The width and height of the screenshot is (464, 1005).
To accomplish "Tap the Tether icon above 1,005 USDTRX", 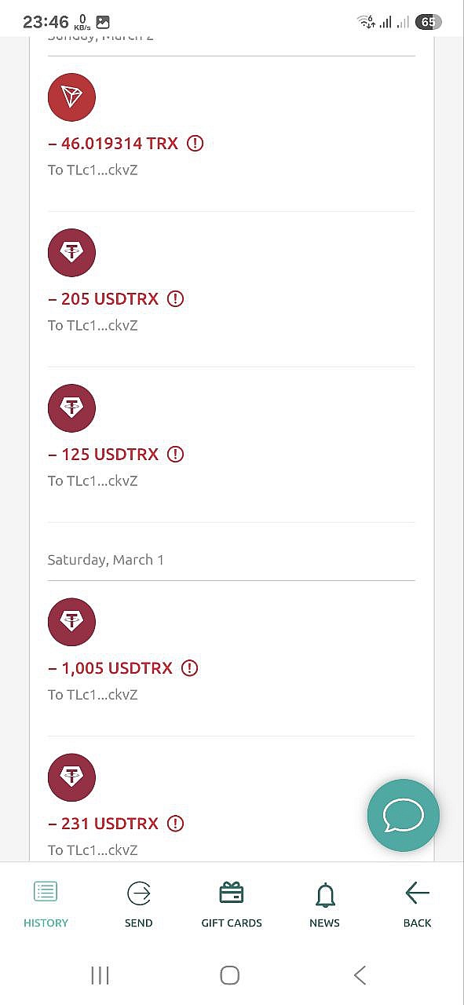I will [x=71, y=622].
